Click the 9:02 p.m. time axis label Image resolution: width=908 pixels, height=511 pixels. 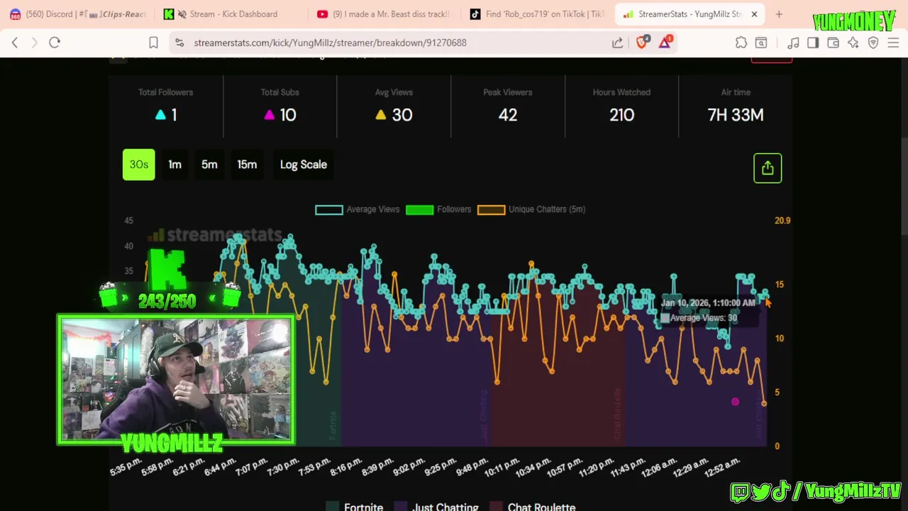pos(410,467)
